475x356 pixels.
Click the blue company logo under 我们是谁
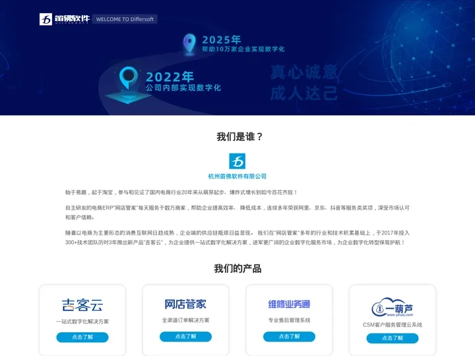237,161
